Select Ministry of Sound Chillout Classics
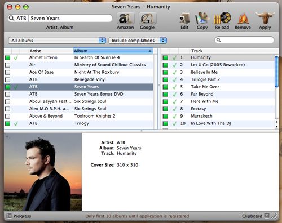 [x=110, y=65]
